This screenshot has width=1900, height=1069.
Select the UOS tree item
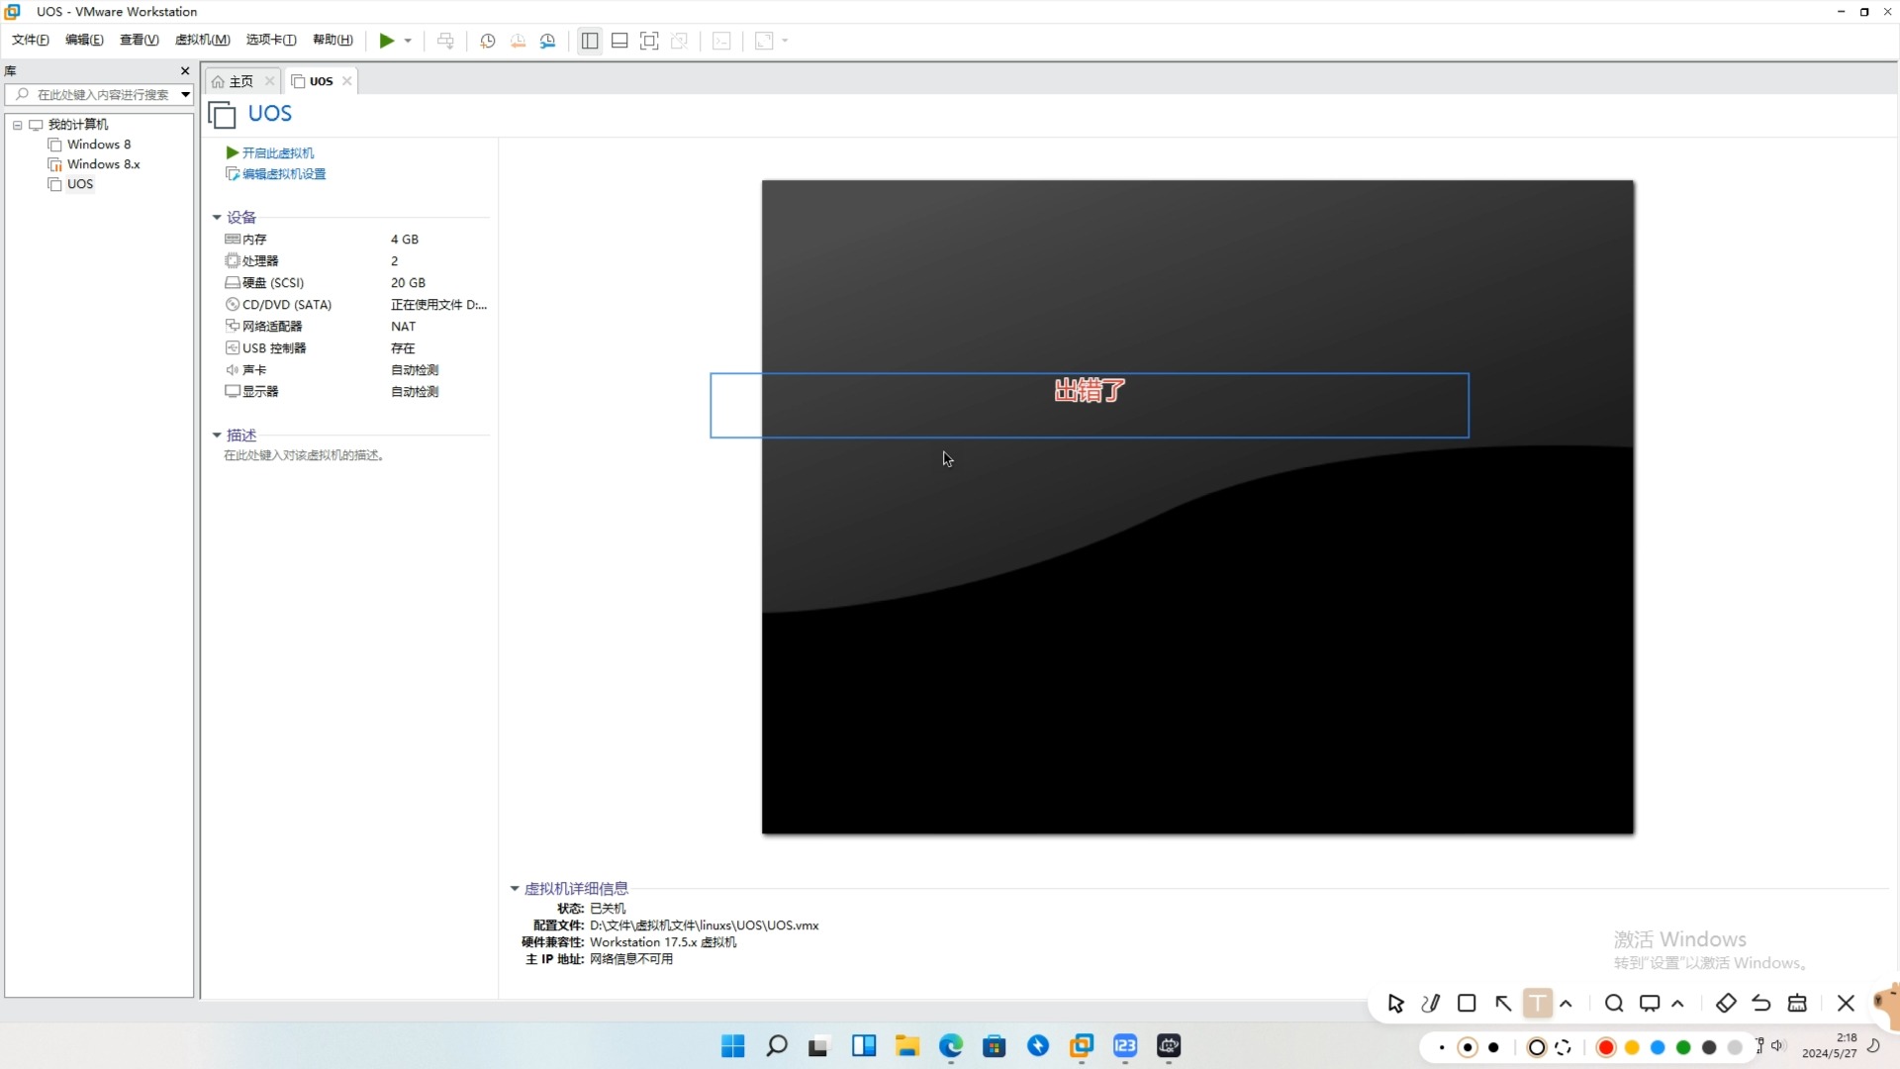(x=78, y=183)
